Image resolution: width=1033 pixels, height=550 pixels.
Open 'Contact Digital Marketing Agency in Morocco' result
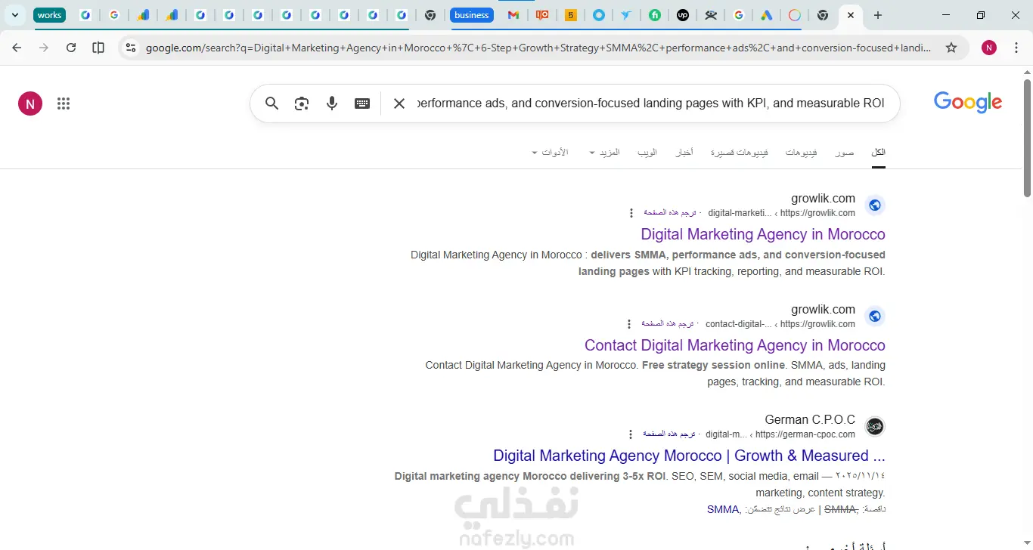click(x=735, y=345)
